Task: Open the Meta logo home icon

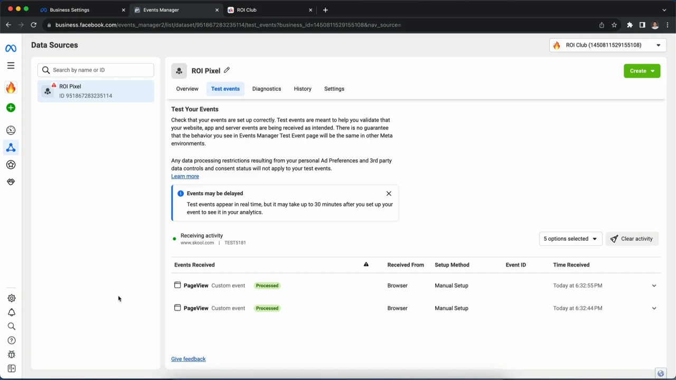Action: click(11, 48)
